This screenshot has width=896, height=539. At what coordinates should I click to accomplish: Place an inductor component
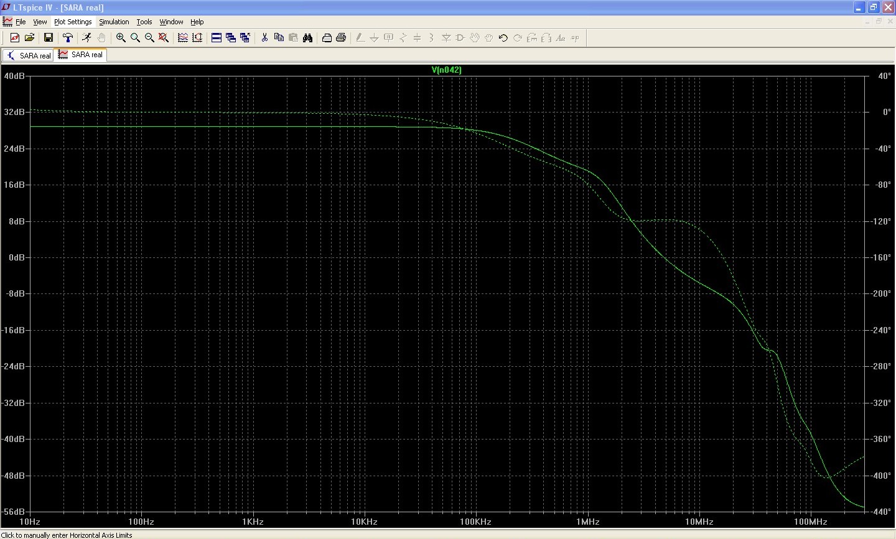432,38
